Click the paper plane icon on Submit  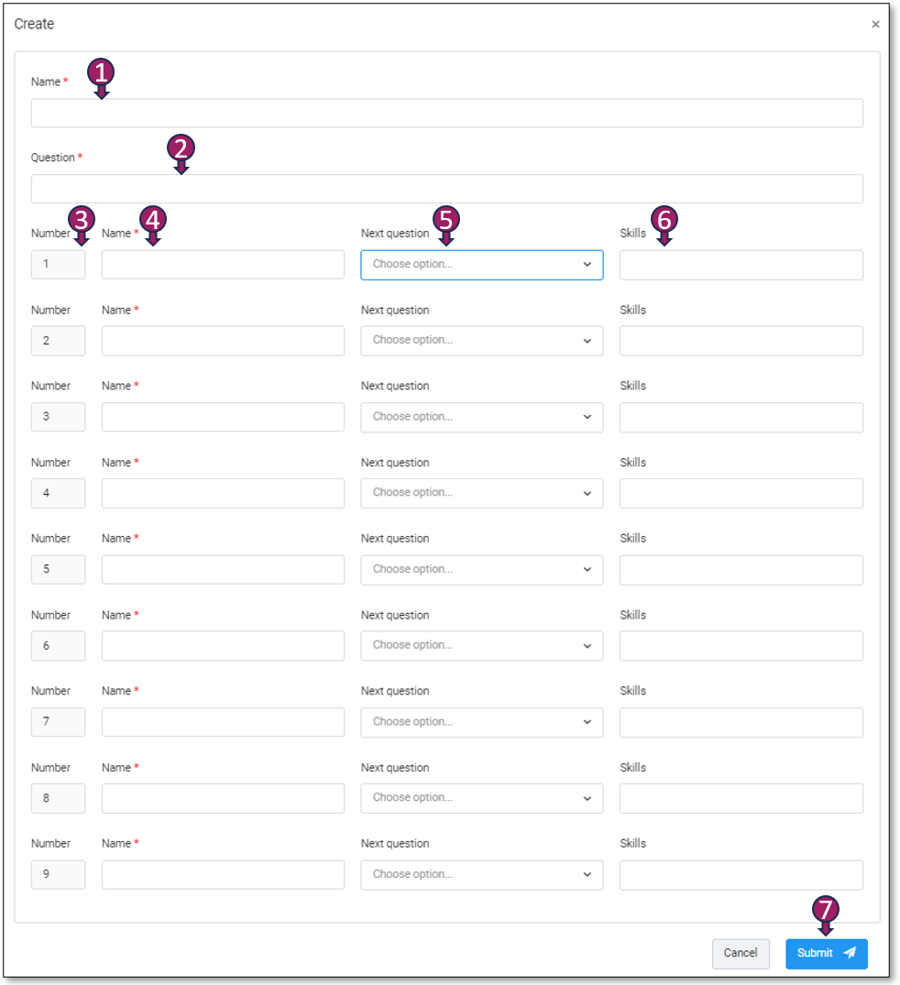coord(849,953)
